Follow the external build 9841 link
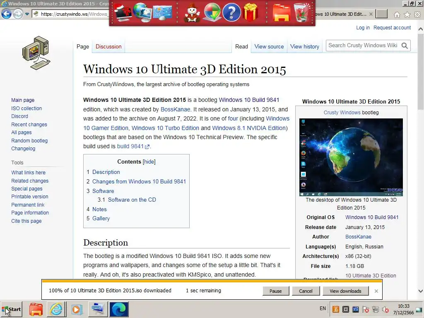Image resolution: width=424 pixels, height=318 pixels. click(133, 146)
